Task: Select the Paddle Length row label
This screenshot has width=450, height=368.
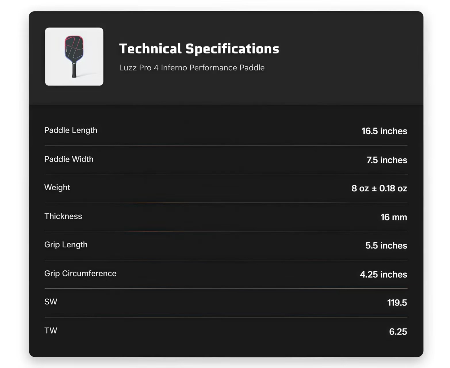Action: click(x=71, y=130)
